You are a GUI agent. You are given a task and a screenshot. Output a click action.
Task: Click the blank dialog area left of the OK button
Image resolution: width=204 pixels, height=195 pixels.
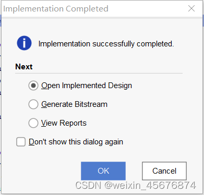point(47,171)
